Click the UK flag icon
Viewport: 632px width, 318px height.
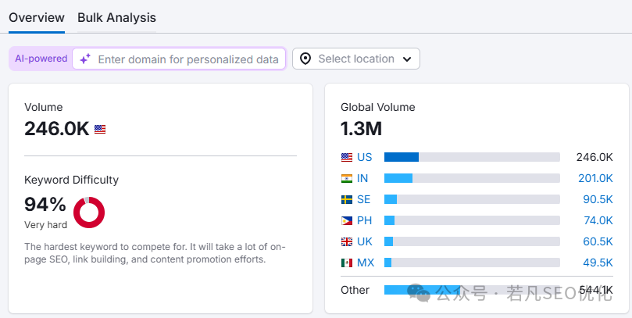[347, 241]
